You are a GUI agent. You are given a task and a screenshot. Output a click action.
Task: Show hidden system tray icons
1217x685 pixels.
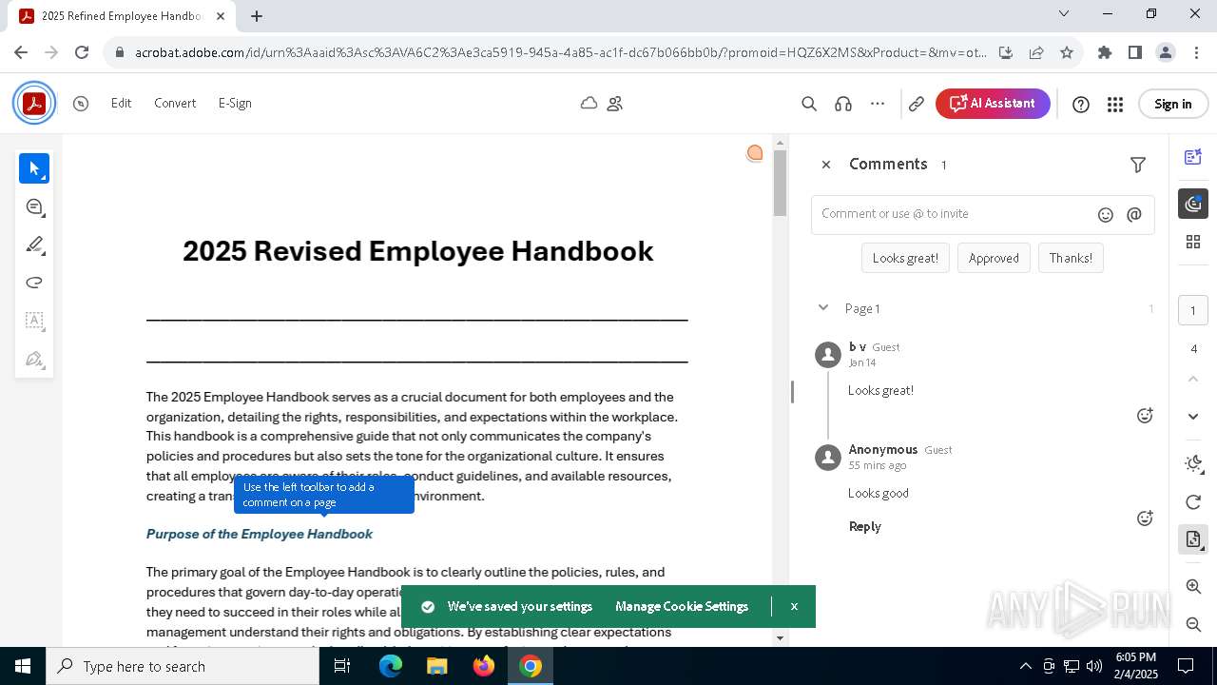click(x=1025, y=666)
